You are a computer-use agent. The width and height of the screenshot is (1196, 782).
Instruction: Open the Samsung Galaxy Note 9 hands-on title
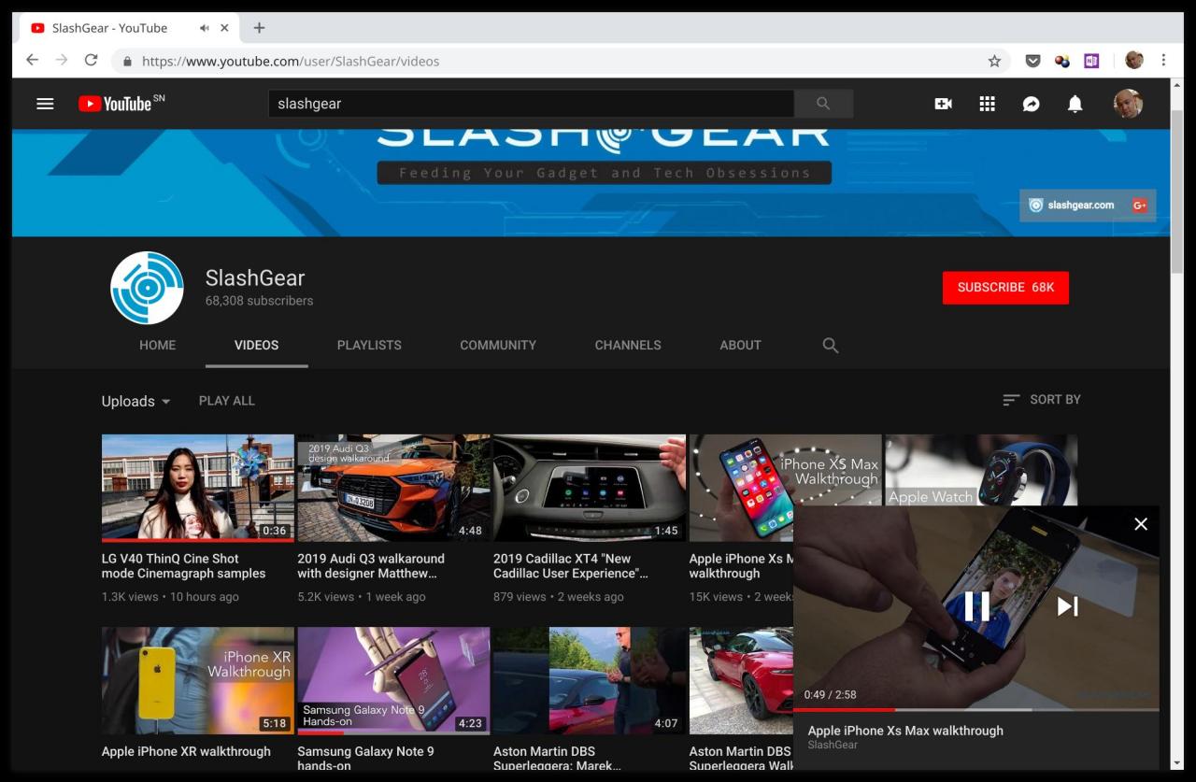click(x=365, y=758)
